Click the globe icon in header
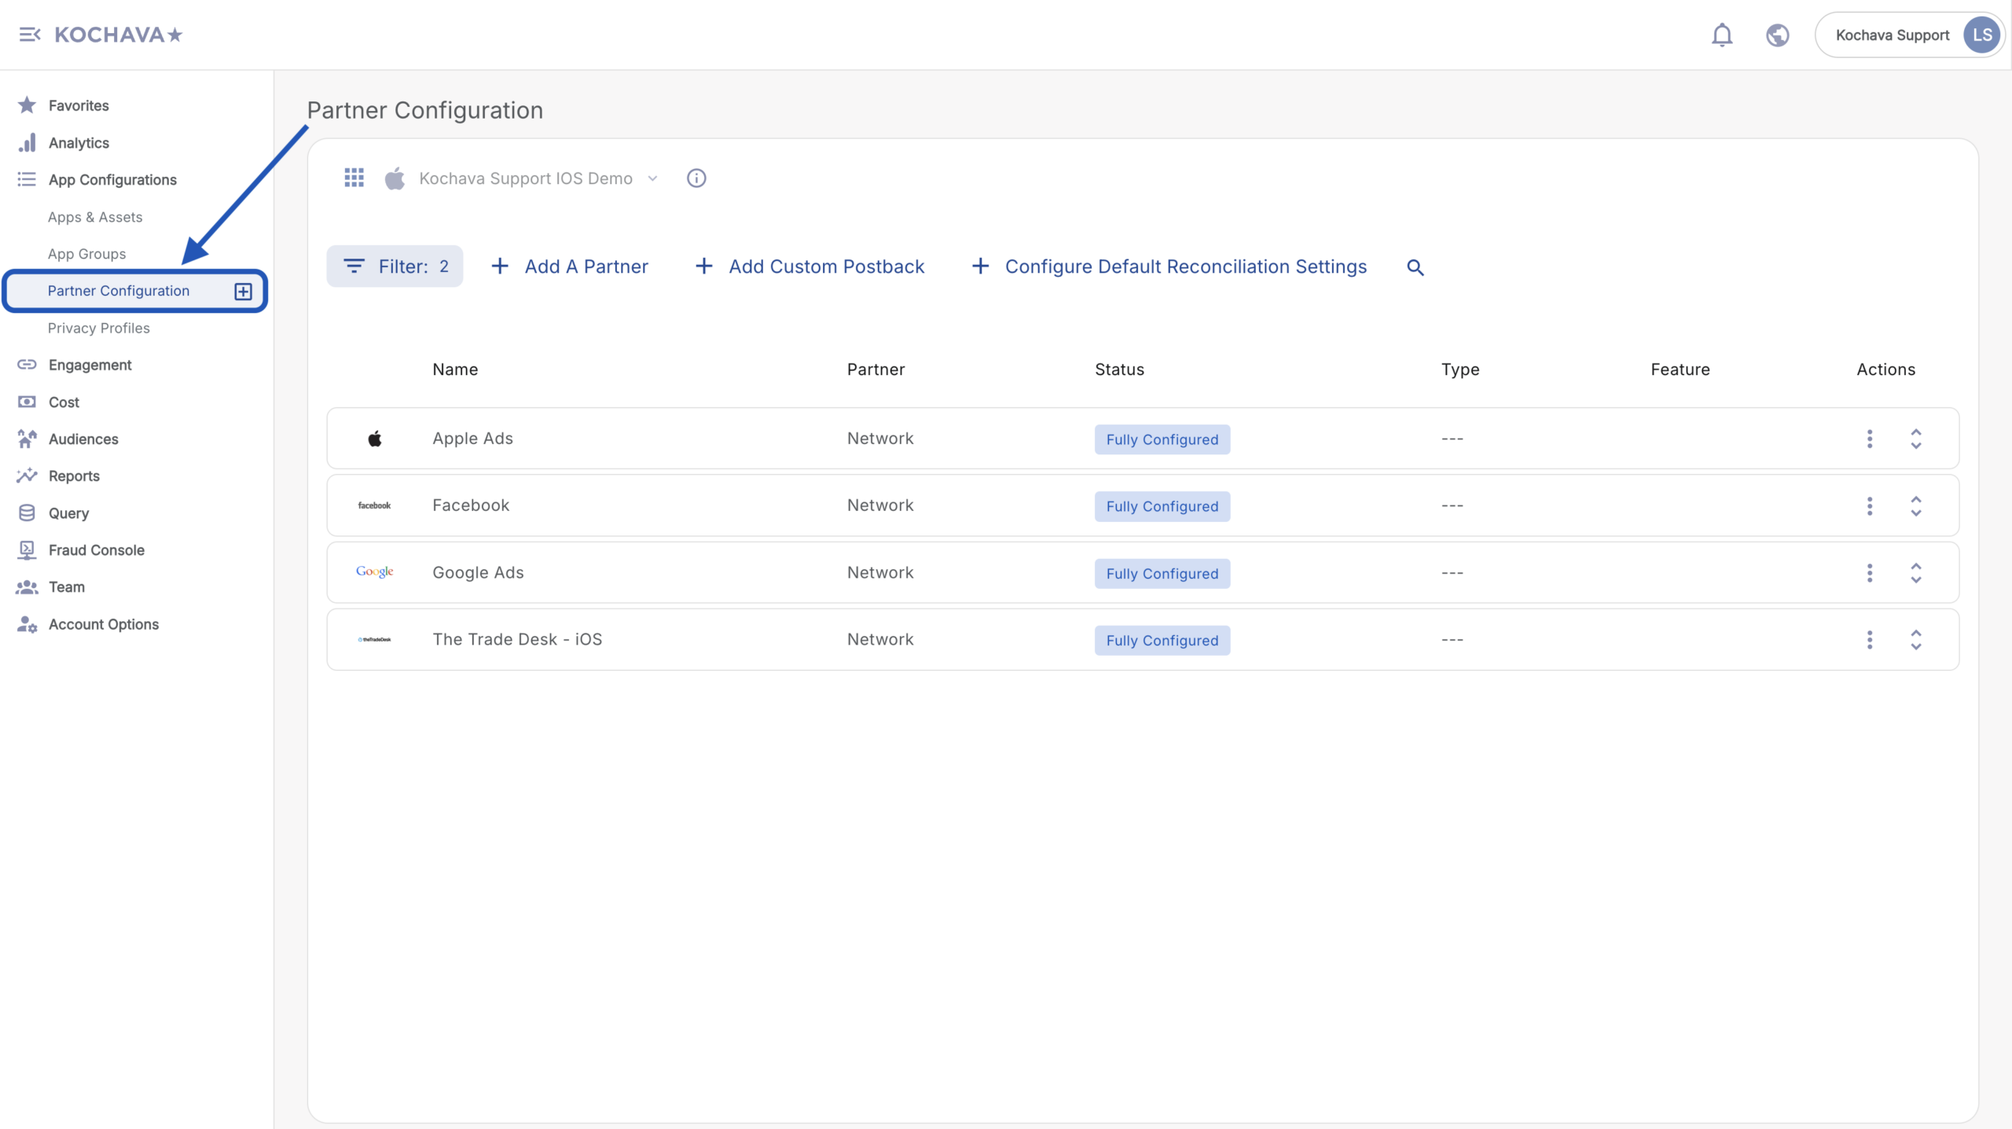The width and height of the screenshot is (2012, 1129). click(x=1777, y=35)
